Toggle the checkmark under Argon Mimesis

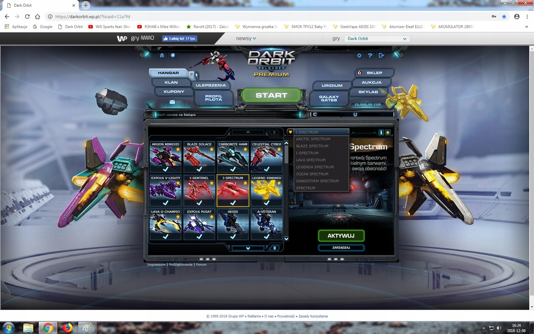165,169
